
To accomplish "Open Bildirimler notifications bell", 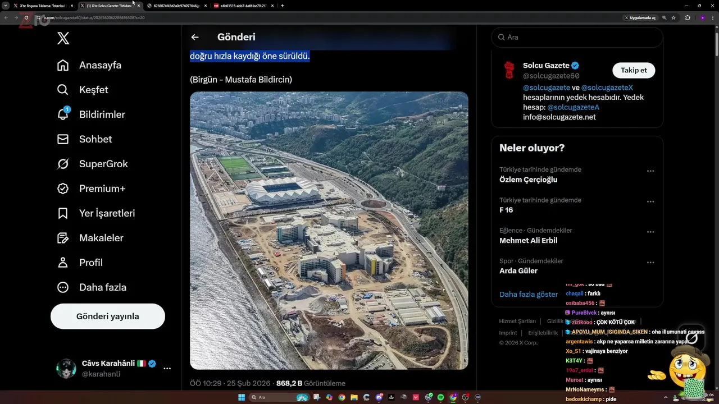I will (x=91, y=114).
